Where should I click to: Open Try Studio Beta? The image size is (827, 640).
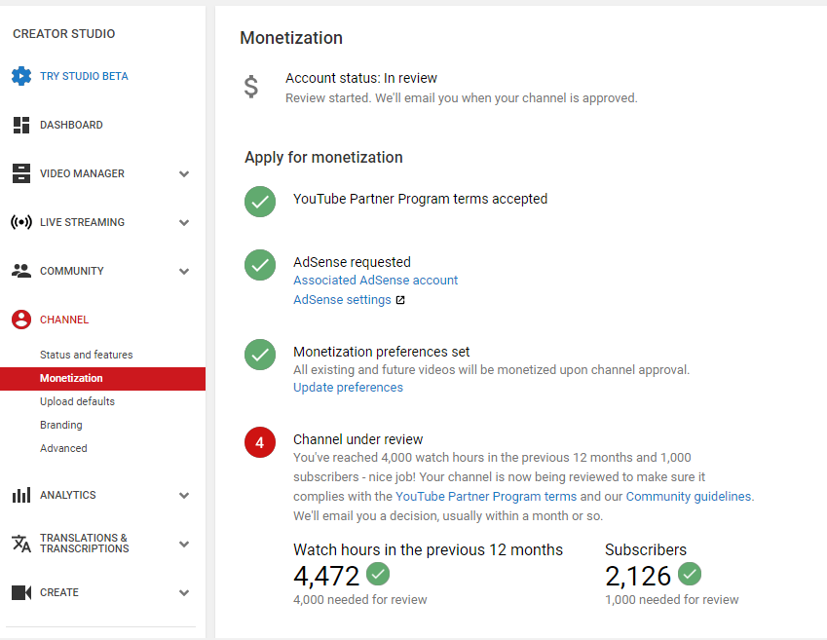pyautogui.click(x=84, y=76)
